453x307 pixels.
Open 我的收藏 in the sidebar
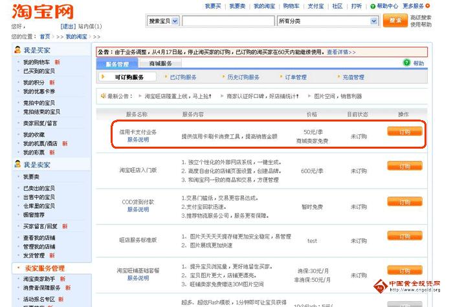pos(34,134)
